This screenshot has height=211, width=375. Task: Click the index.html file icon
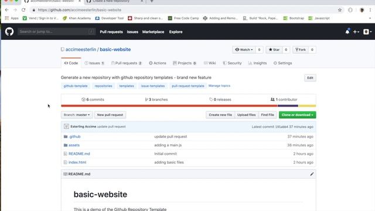click(65, 162)
